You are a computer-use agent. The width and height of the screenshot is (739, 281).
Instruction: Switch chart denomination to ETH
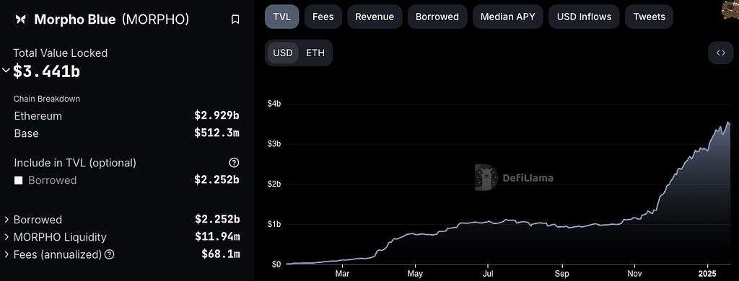pyautogui.click(x=315, y=53)
